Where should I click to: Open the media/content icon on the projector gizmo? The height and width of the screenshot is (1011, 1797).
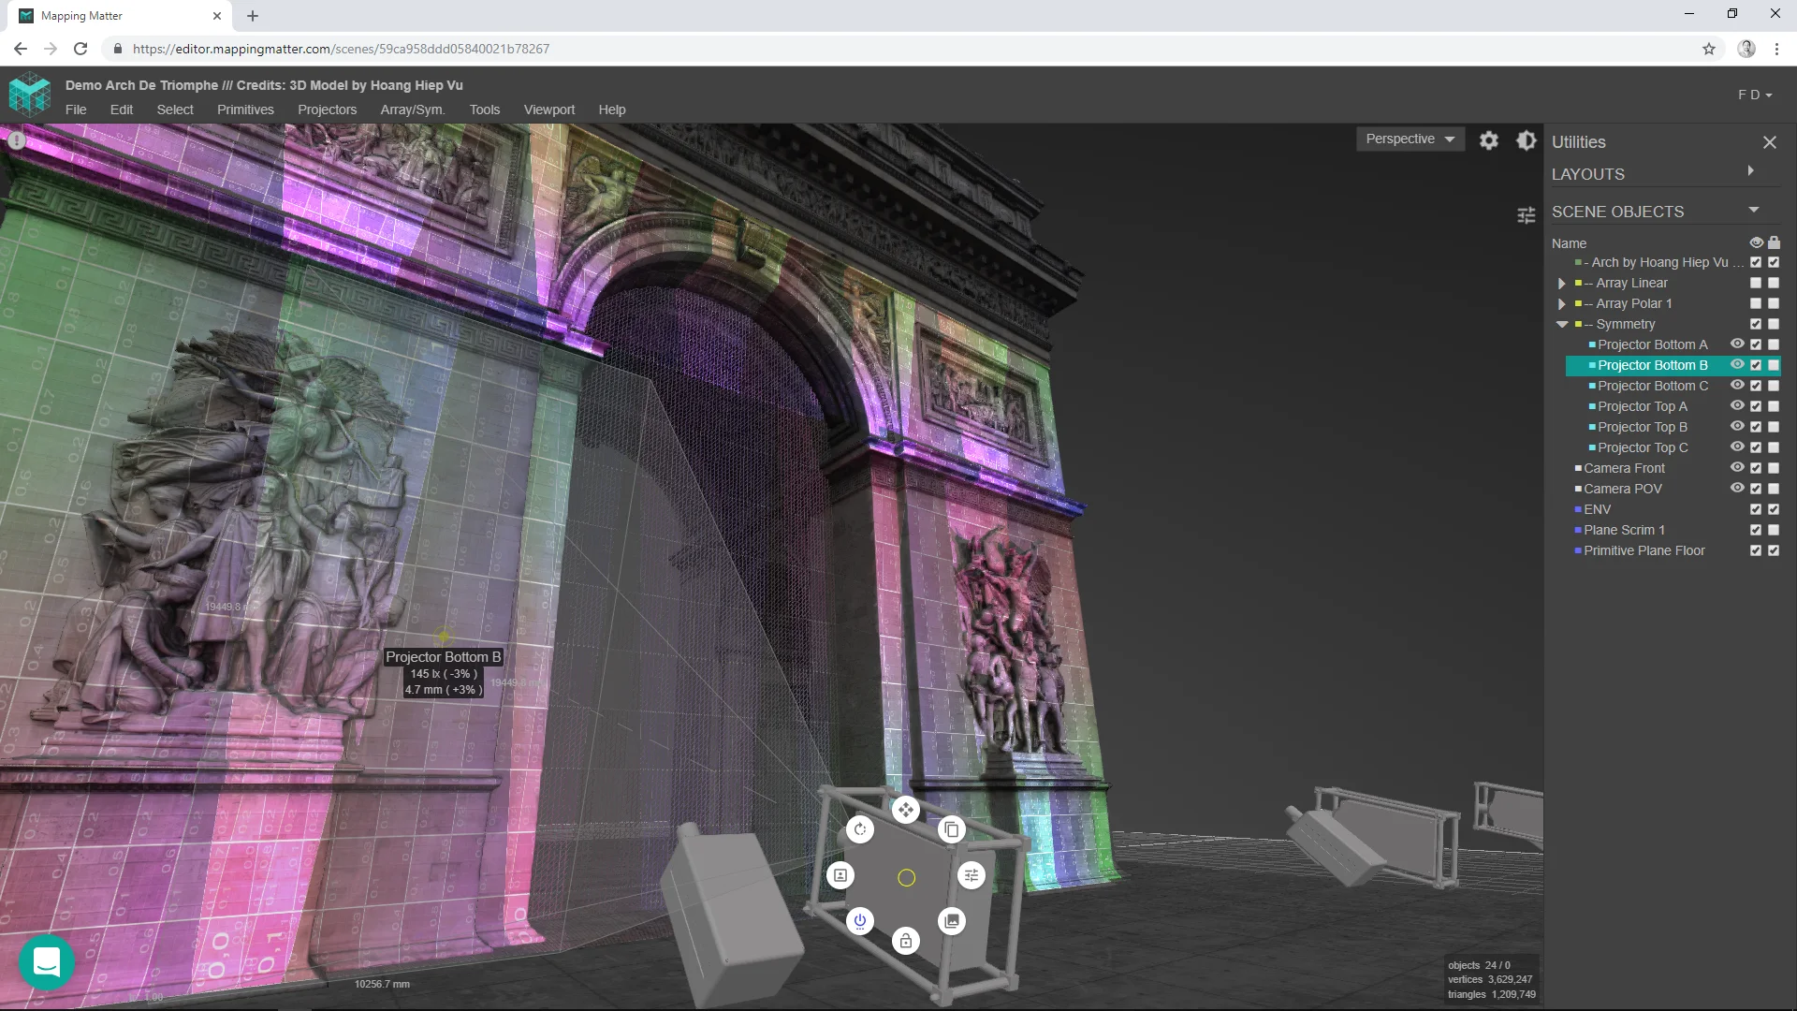click(x=952, y=921)
